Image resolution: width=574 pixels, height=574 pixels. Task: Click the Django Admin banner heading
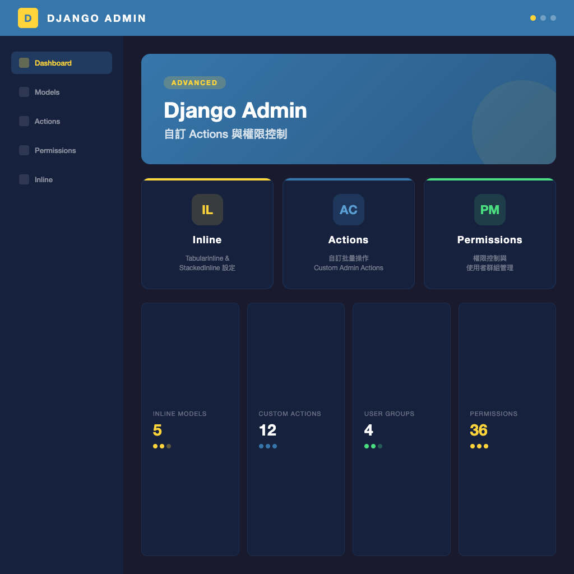tap(235, 110)
